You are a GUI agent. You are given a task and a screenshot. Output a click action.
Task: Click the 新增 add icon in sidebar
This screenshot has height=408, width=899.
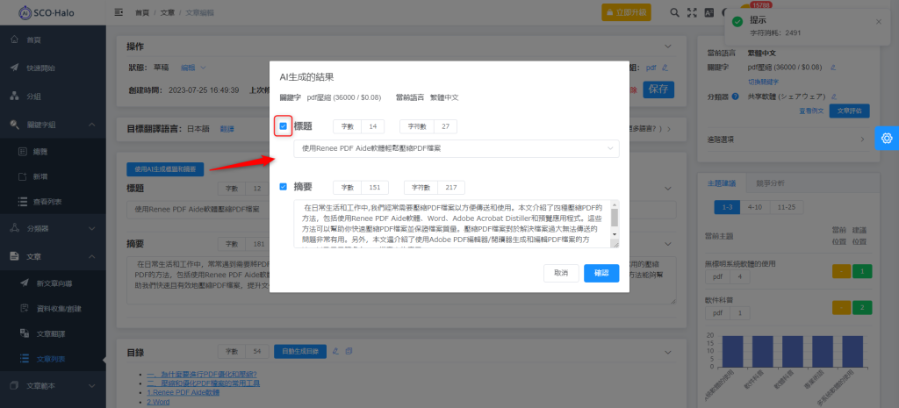[23, 176]
